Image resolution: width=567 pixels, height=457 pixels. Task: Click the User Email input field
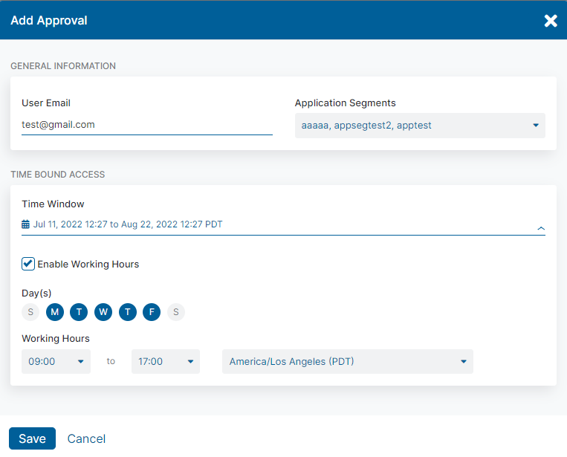[146, 125]
